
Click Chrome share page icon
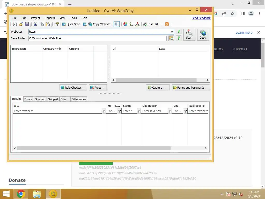[224, 13]
